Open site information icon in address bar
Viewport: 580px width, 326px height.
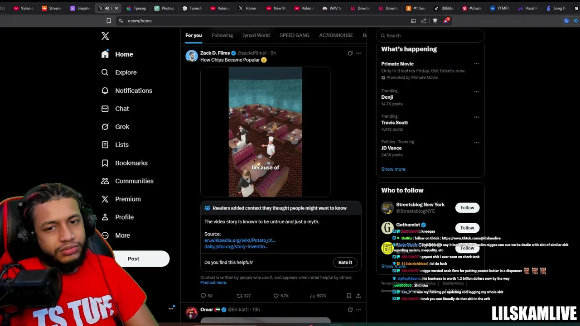(121, 21)
